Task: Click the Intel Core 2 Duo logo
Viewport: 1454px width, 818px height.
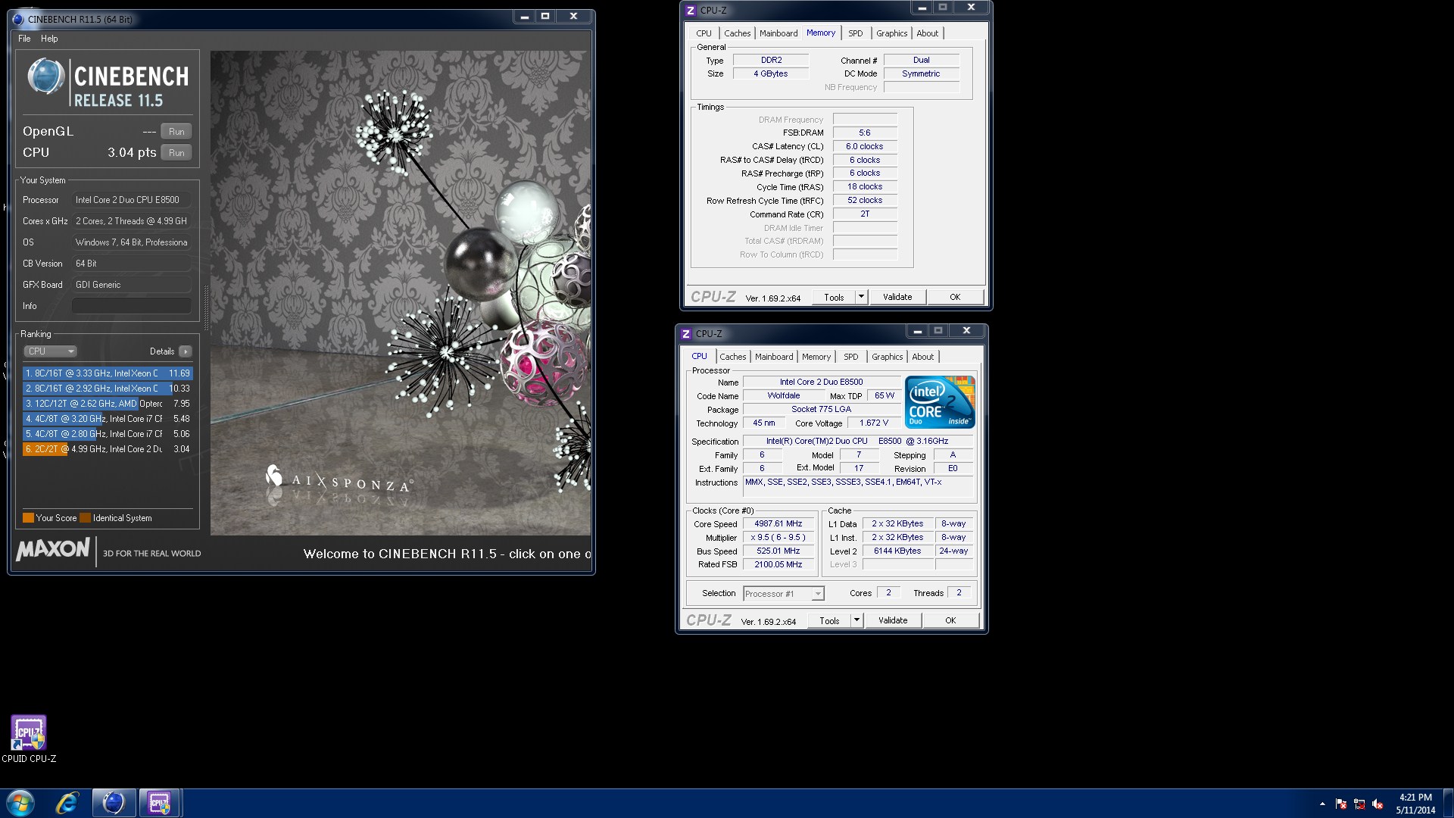Action: tap(939, 402)
